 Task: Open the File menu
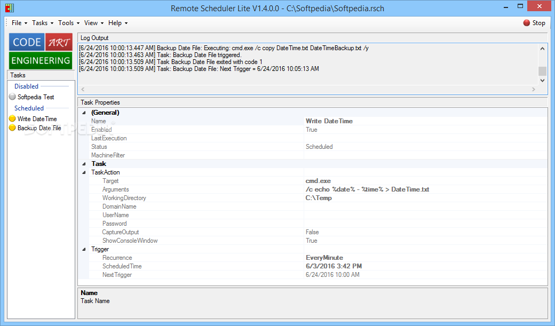click(x=19, y=22)
